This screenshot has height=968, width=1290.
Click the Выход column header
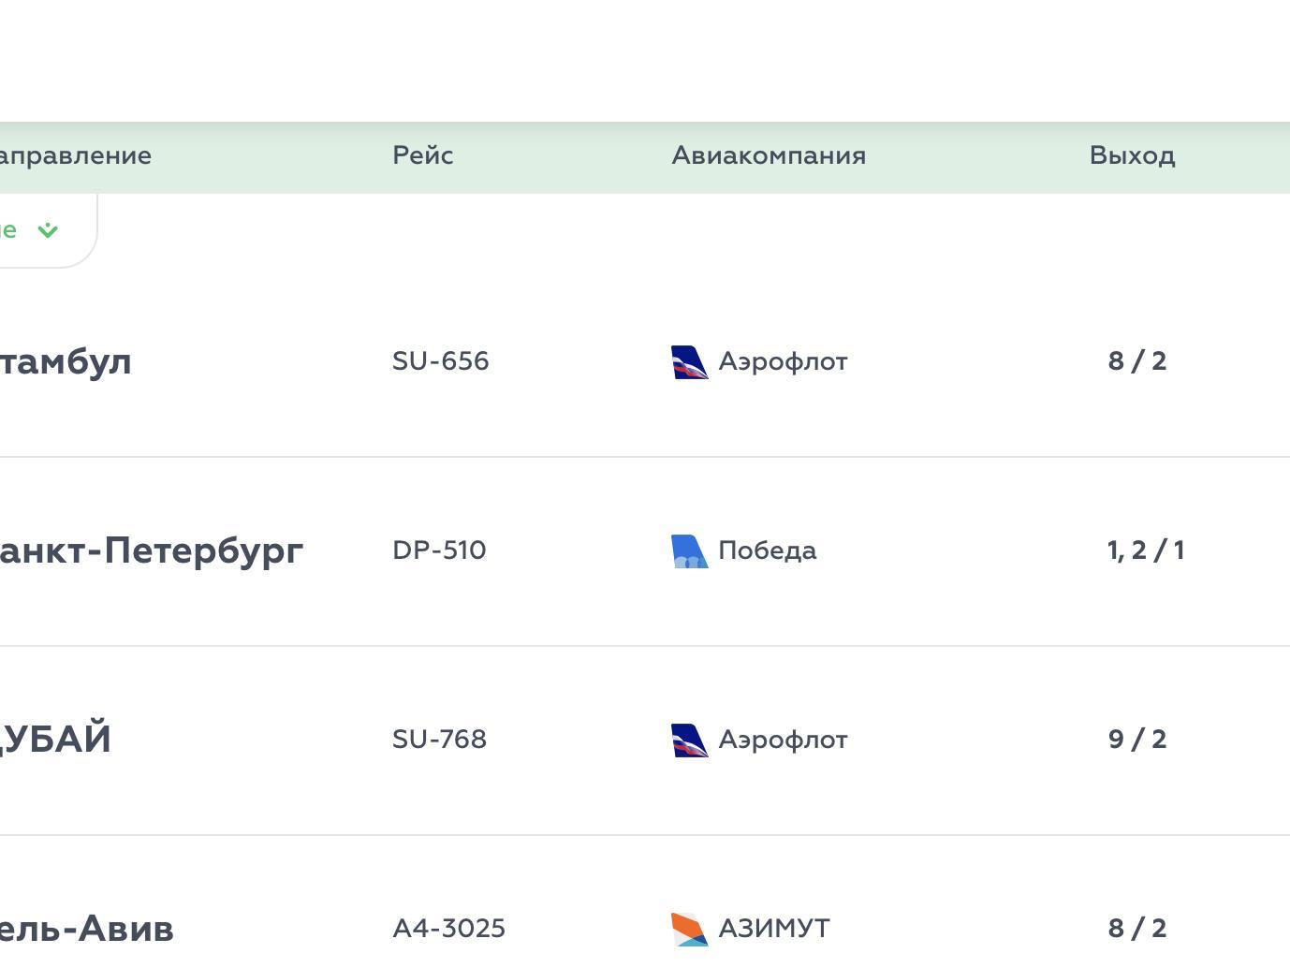tap(1132, 155)
